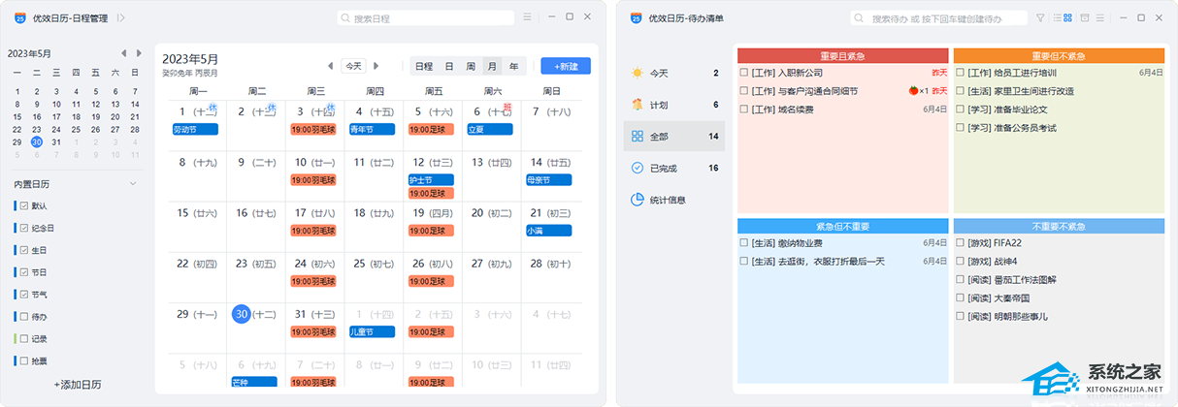Viewport: 1178px width, 407px height.
Task: Switch todo view to four-quadrant grid icon
Action: click(x=1067, y=17)
